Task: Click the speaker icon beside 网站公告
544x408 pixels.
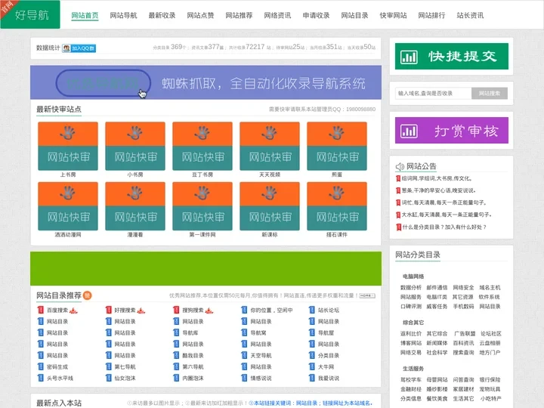Action: (x=400, y=166)
